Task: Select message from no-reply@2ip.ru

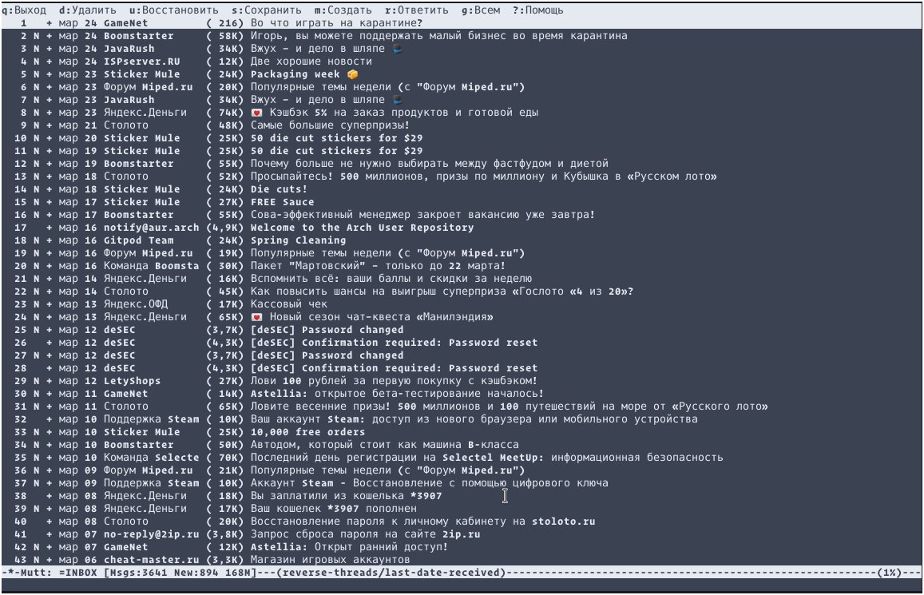Action: pos(462,534)
